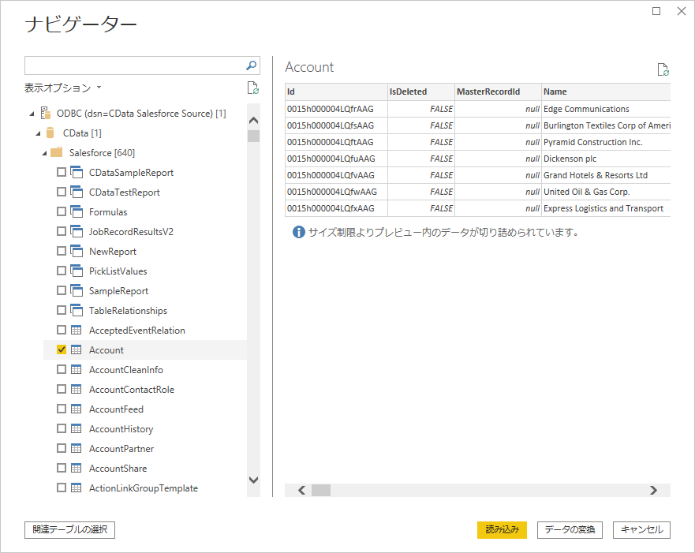This screenshot has height=553, width=695.
Task: Click inside the navigator search box
Action: (133, 65)
